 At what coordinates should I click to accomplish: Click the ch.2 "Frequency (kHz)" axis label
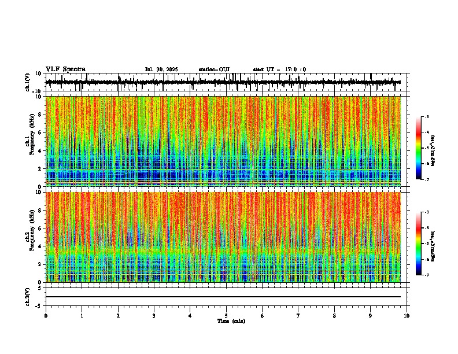[x=32, y=230]
